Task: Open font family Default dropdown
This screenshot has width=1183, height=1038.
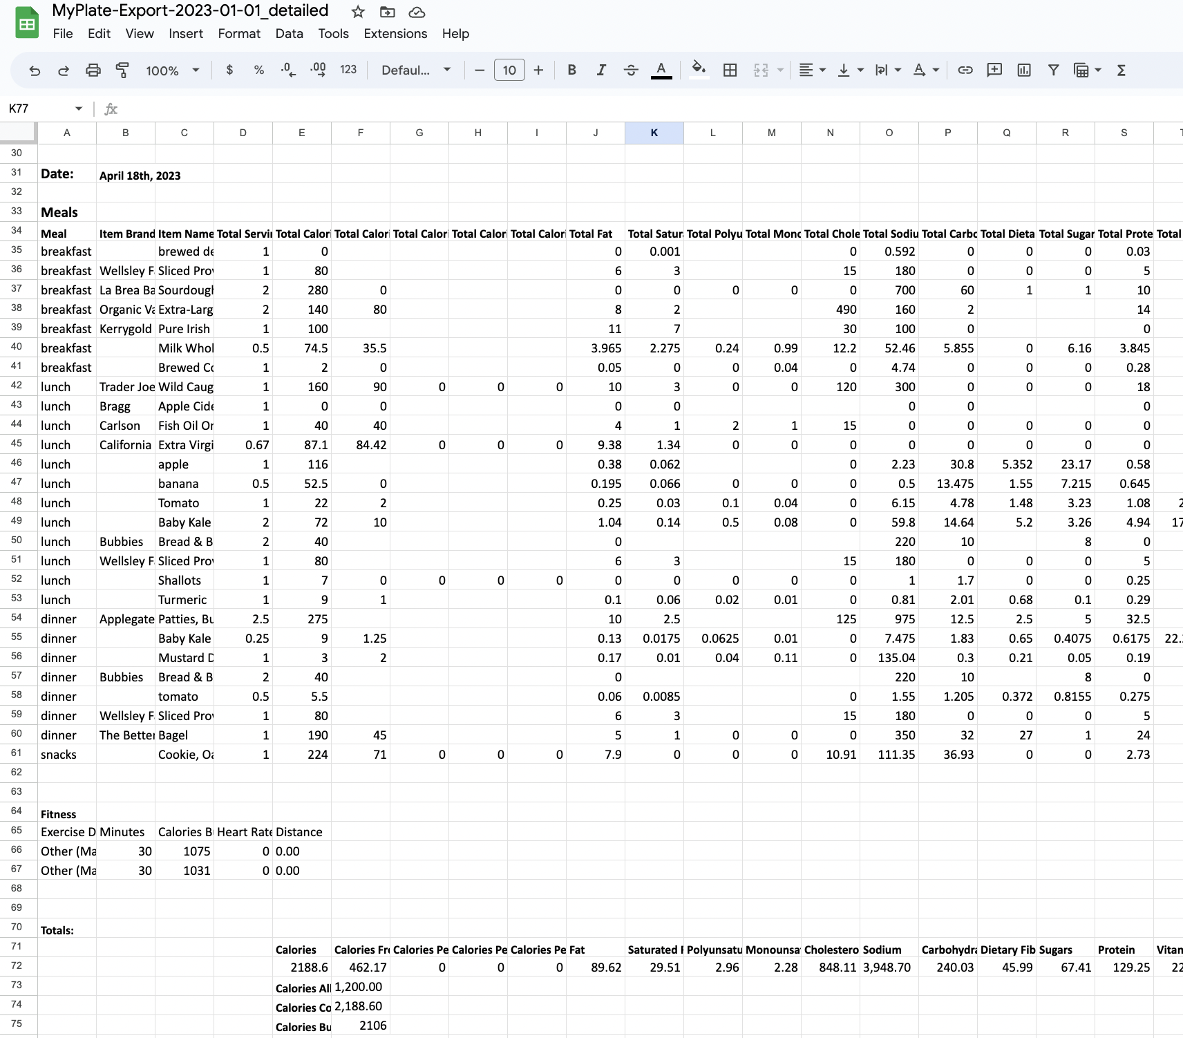Action: [x=416, y=70]
